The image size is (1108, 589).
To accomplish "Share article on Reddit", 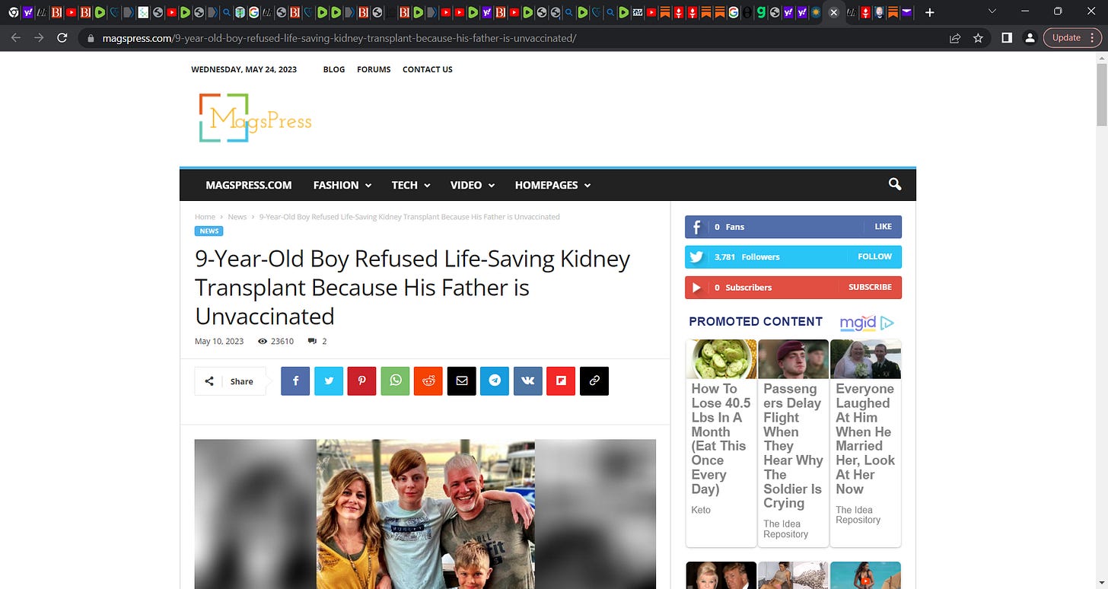I will tap(428, 380).
